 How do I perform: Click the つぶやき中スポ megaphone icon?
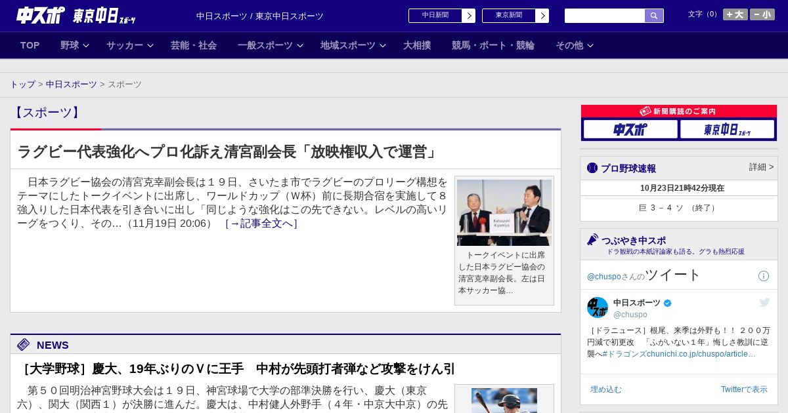[593, 240]
